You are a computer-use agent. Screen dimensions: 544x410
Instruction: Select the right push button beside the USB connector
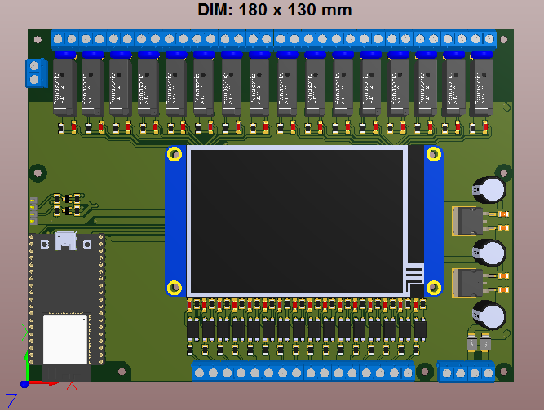tap(87, 245)
